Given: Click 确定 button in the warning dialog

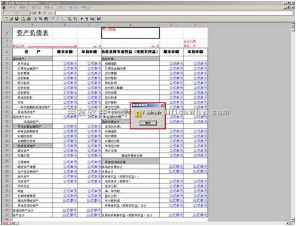Looking at the screenshot, I should point(148,123).
